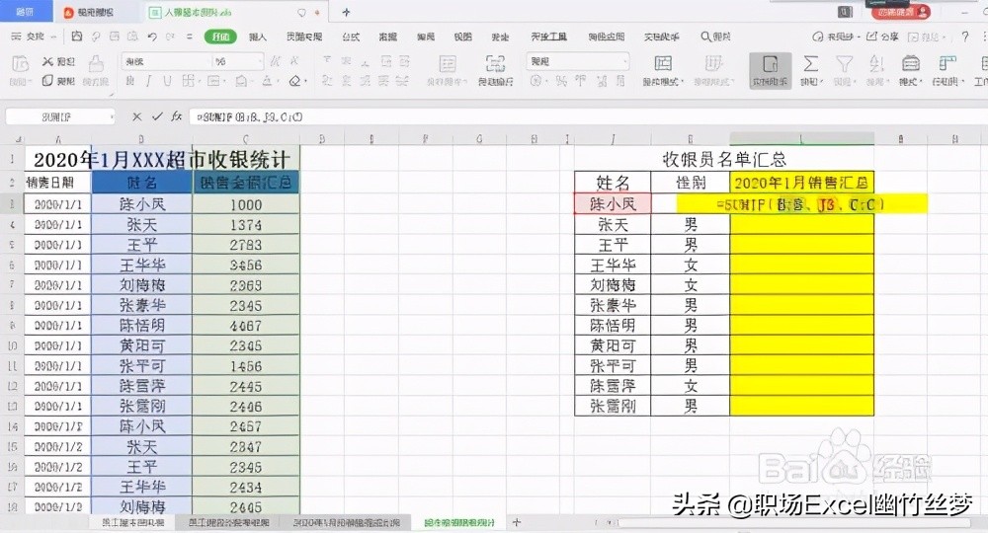The image size is (988, 533).
Task: Click the cell containing 1000
Action: tap(246, 204)
